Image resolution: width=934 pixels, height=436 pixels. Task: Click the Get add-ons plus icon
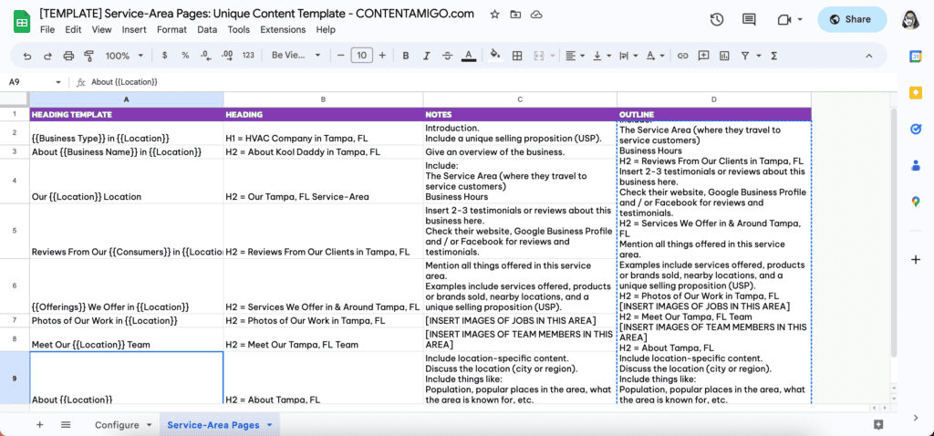pos(916,260)
